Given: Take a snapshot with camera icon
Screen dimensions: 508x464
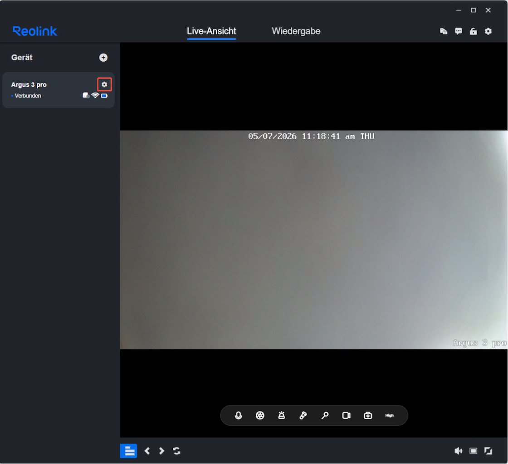Looking at the screenshot, I should click(x=368, y=416).
